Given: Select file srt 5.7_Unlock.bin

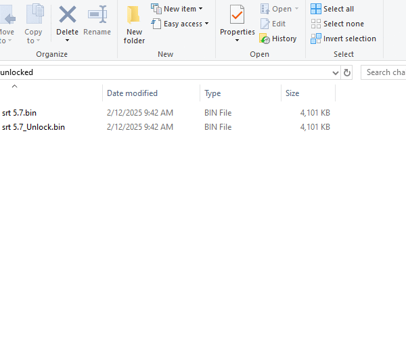Looking at the screenshot, I should pyautogui.click(x=33, y=127).
